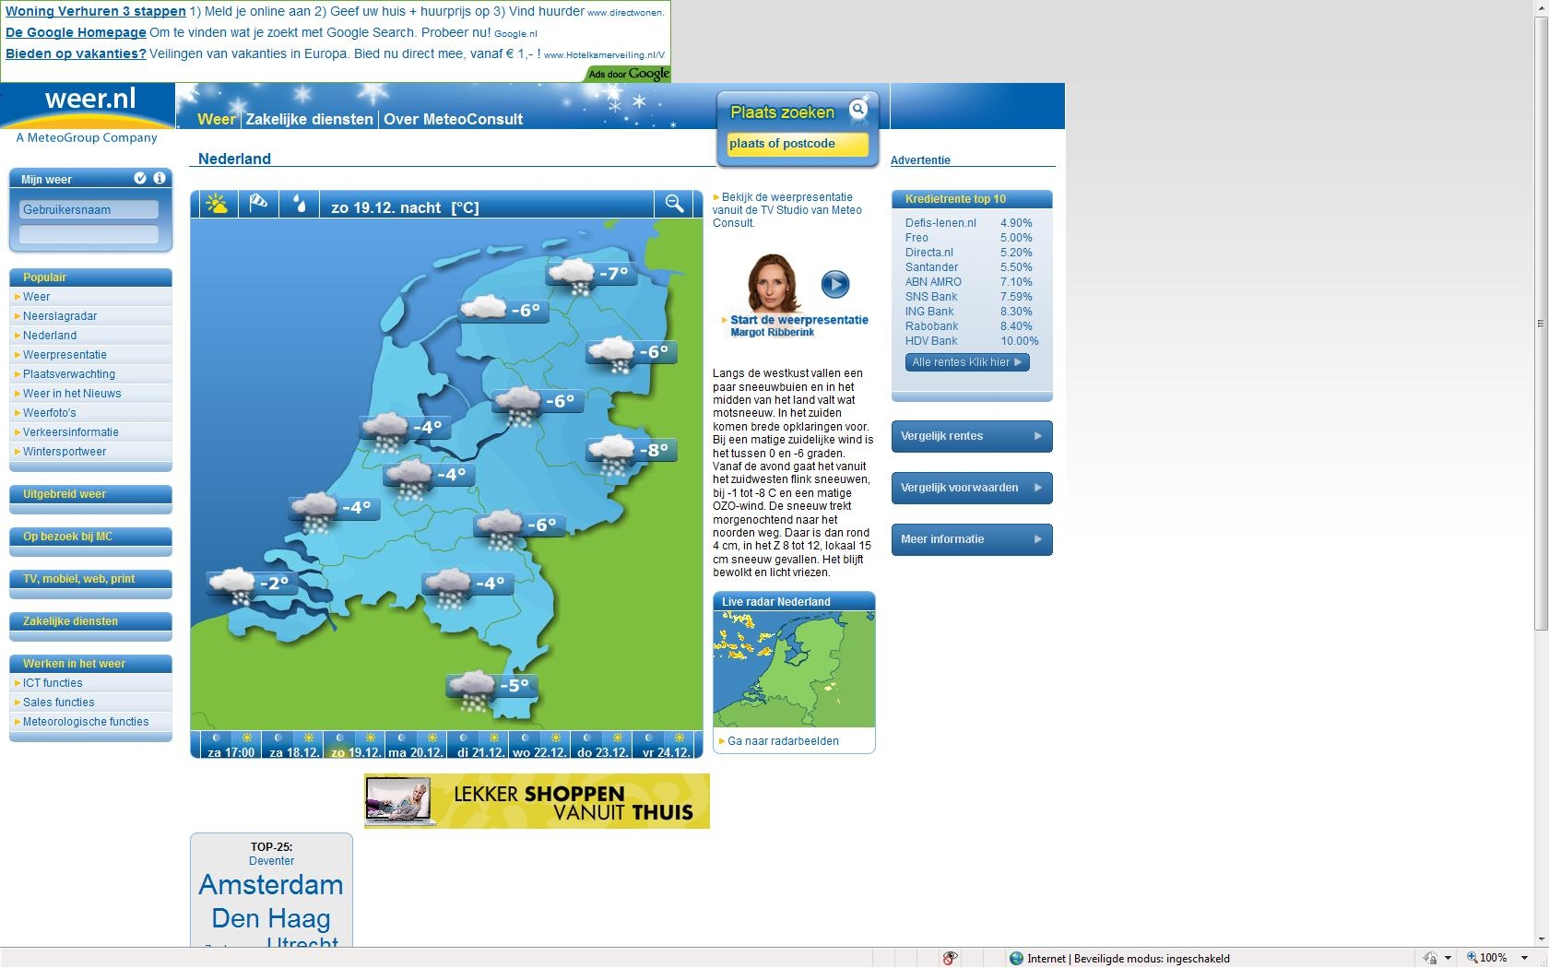The height and width of the screenshot is (968, 1549).
Task: Click the Den Haag link in TOP-25
Action: click(x=271, y=918)
